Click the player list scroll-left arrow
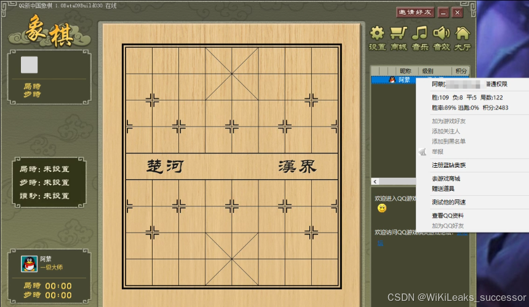 [x=375, y=182]
